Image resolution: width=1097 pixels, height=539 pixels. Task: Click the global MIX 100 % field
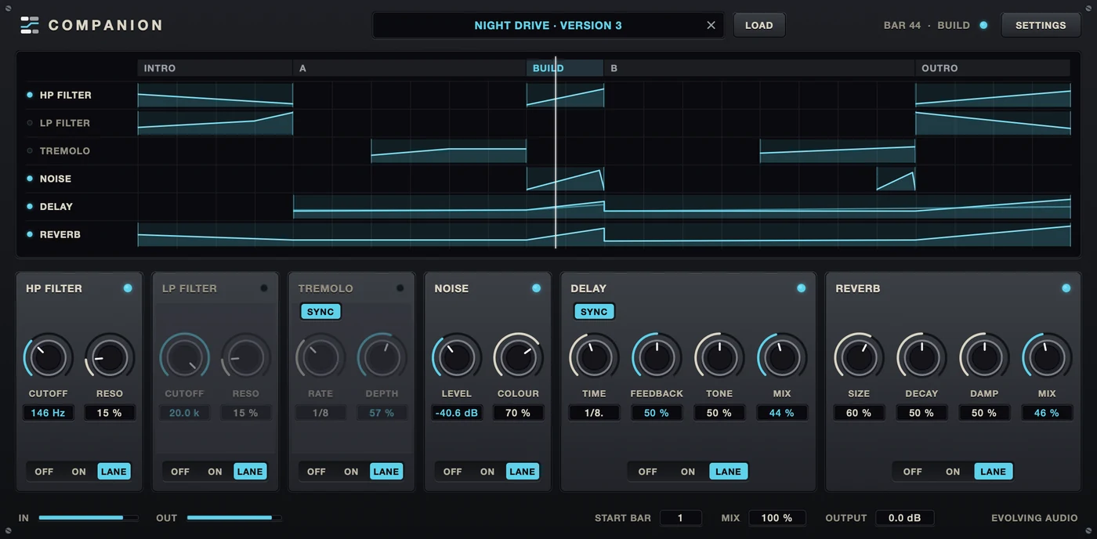tap(777, 518)
